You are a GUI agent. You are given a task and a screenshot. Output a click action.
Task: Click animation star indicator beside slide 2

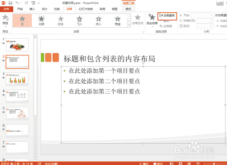coord(4,60)
